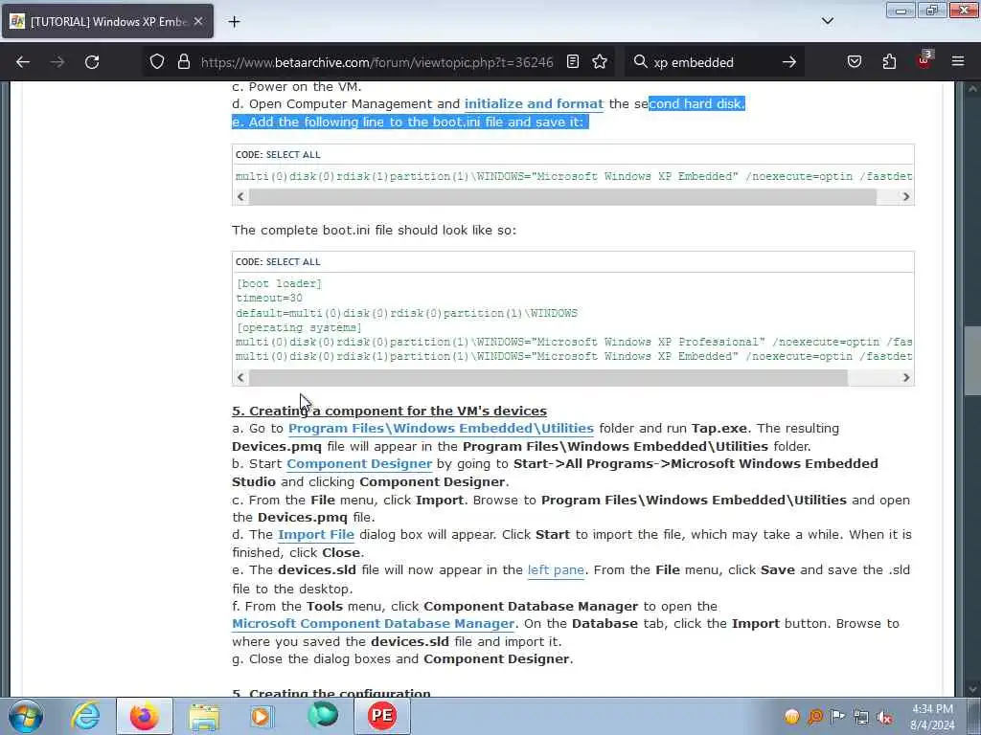Submit the search with the arrow button

(x=789, y=62)
